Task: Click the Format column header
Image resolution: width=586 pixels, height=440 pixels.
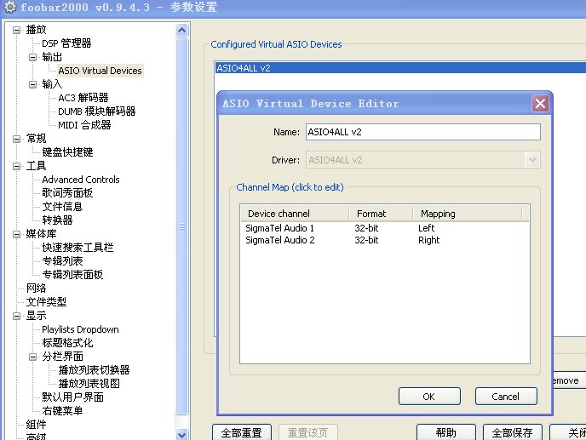Action: click(x=382, y=214)
